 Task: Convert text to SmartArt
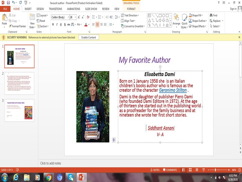[133, 26]
